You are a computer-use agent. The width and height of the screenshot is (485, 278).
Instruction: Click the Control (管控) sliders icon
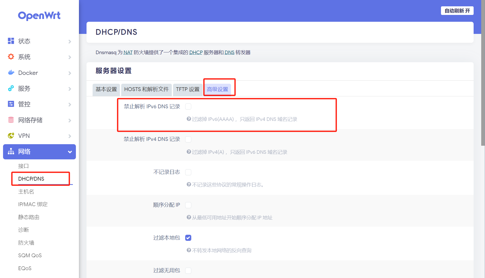(11, 104)
